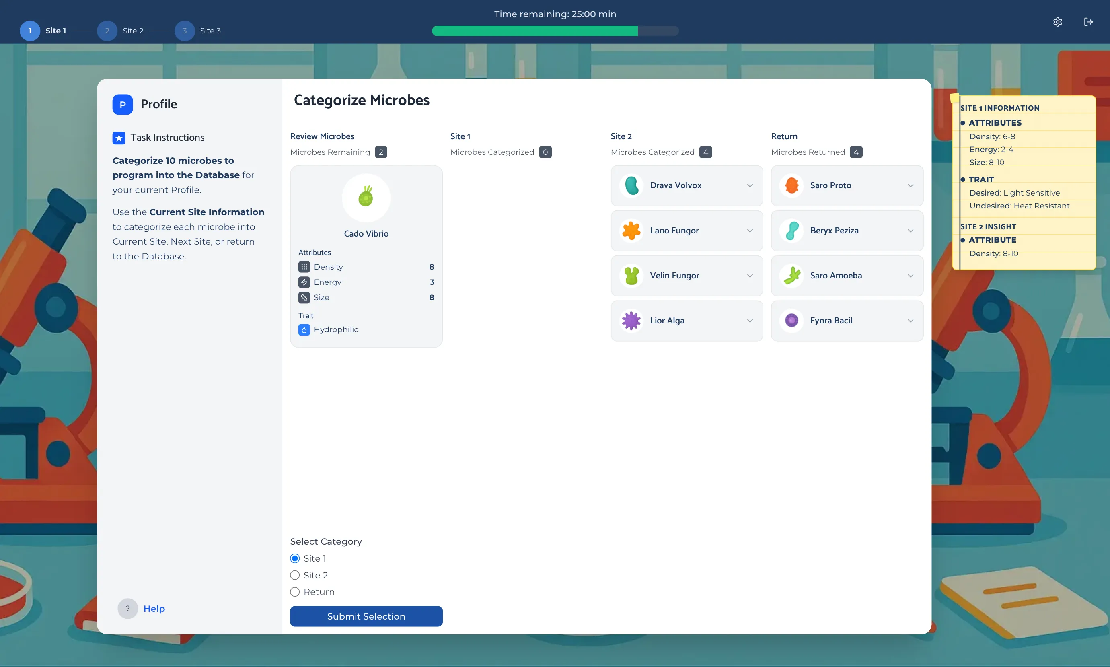Screen dimensions: 1110x667
Task: Expand the Fynra Bacil card chevron
Action: 910,321
